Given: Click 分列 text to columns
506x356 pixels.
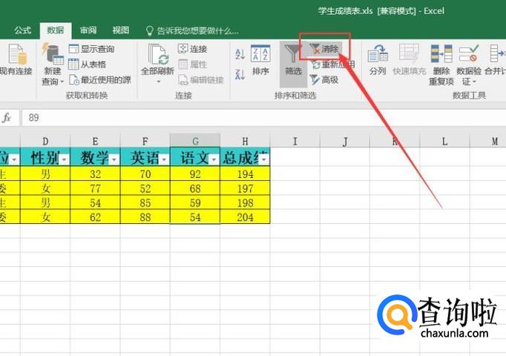Looking at the screenshot, I should click(378, 60).
